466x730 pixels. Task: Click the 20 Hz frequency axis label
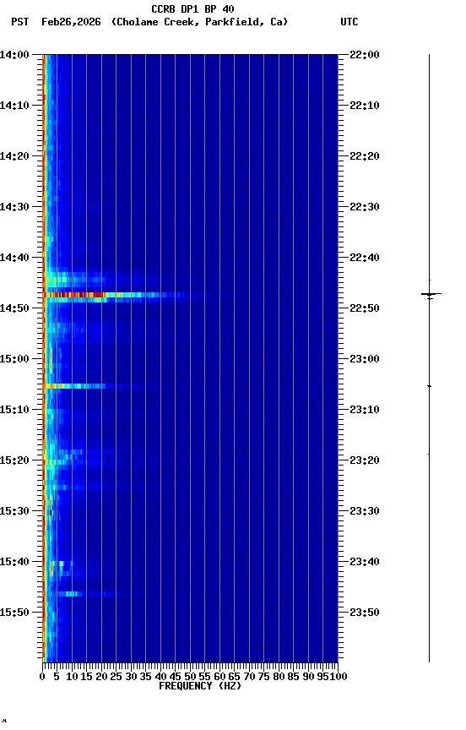click(101, 677)
